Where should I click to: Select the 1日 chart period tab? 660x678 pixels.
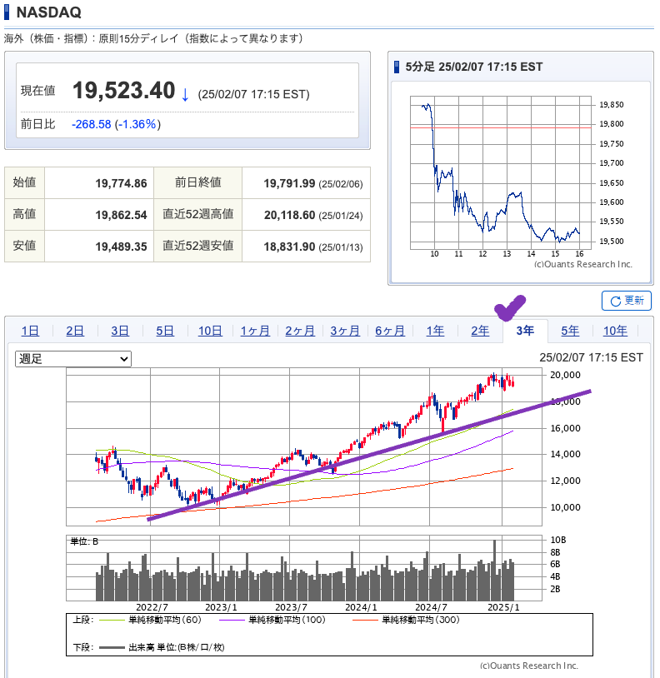(x=30, y=331)
